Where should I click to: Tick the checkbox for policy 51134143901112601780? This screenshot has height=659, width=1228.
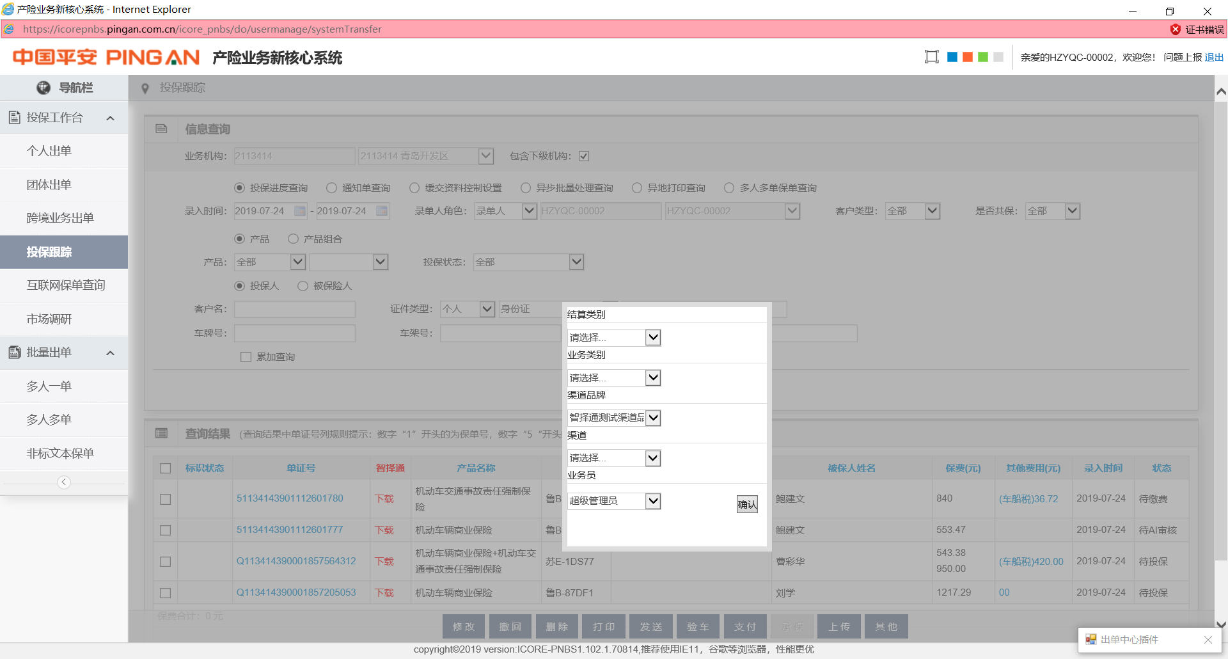(x=166, y=499)
